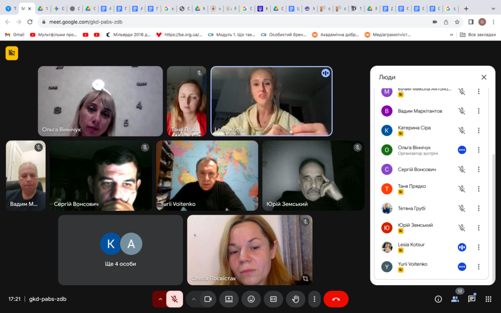501x313 pixels.
Task: Open more options for Сергій Вонсович
Action: (x=478, y=169)
